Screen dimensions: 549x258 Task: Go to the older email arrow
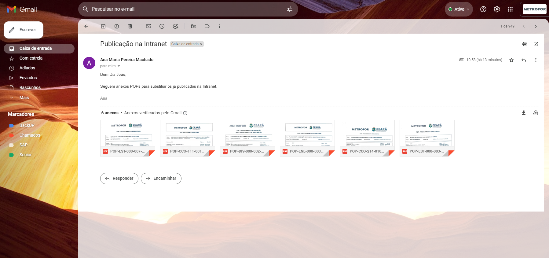pos(536,26)
